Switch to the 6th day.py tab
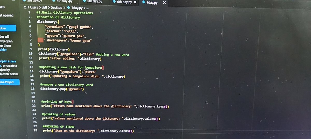 tap(124, 2)
